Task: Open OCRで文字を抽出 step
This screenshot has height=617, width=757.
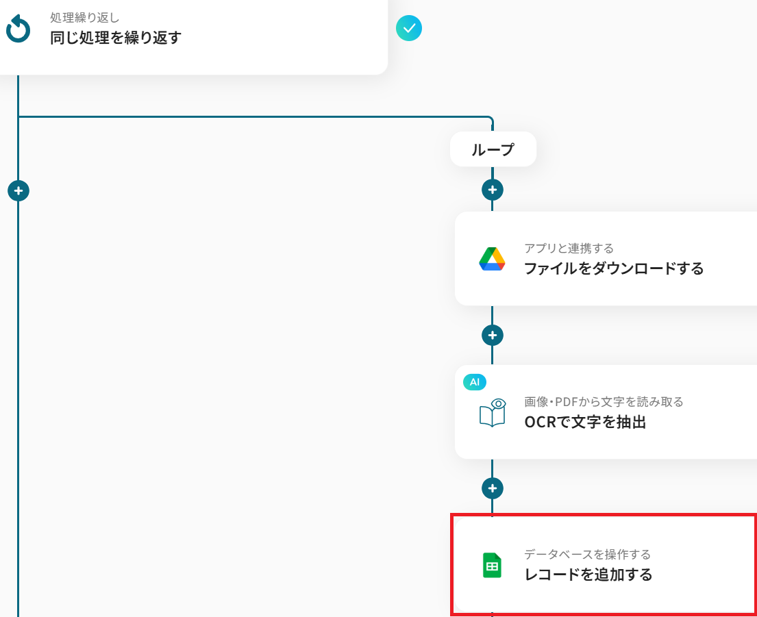Action: 606,412
